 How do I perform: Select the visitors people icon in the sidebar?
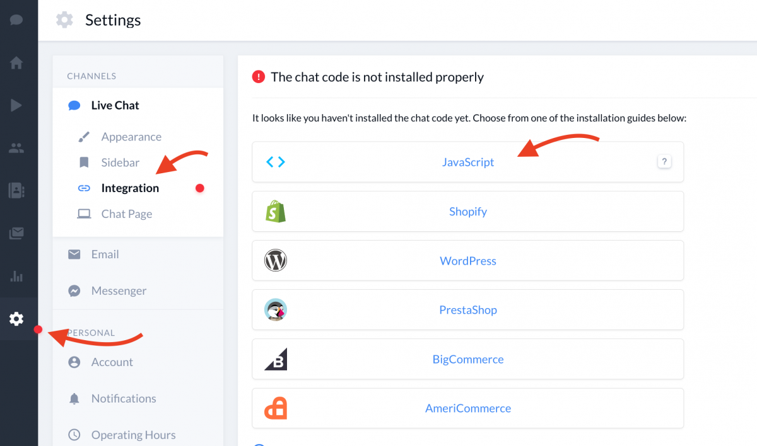(16, 149)
